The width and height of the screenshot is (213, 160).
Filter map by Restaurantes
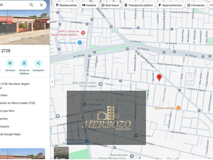coord(66,5)
